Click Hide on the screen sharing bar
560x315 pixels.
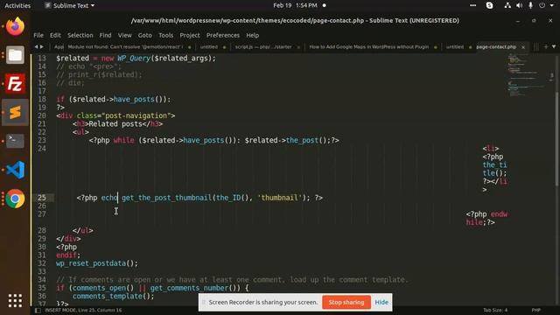(x=381, y=302)
